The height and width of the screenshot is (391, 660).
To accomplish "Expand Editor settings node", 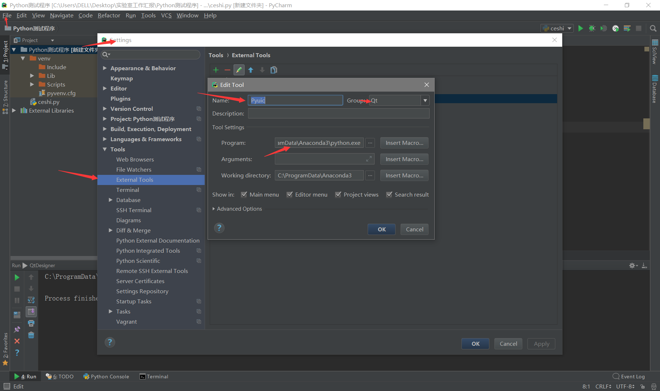I will tap(105, 88).
